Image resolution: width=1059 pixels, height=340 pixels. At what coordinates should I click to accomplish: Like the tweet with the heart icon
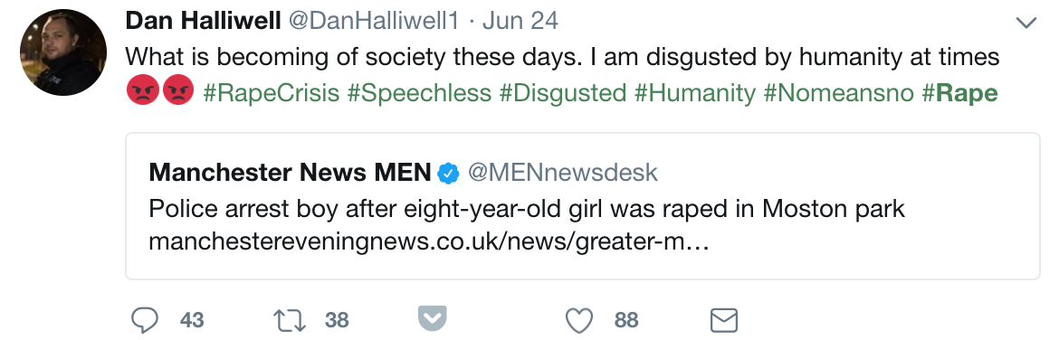click(x=578, y=320)
